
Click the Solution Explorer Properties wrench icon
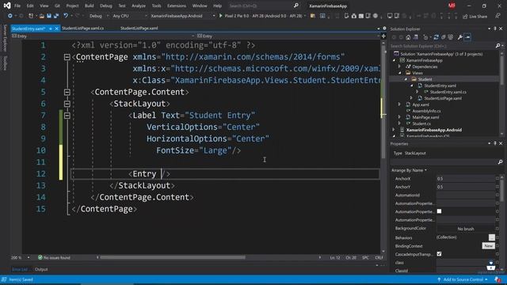tap(459, 37)
